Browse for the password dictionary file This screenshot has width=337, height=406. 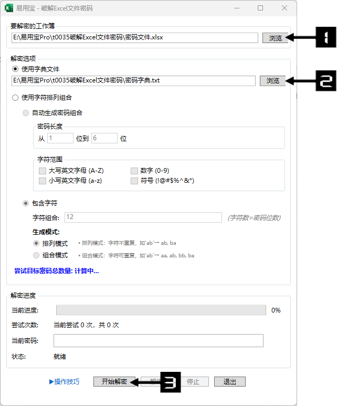[272, 81]
